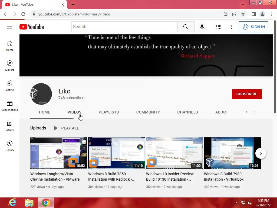Select the Liko - YouTube browser tab
This screenshot has height=208, width=277.
pyautogui.click(x=34, y=5)
